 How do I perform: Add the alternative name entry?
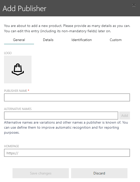pos(124,116)
